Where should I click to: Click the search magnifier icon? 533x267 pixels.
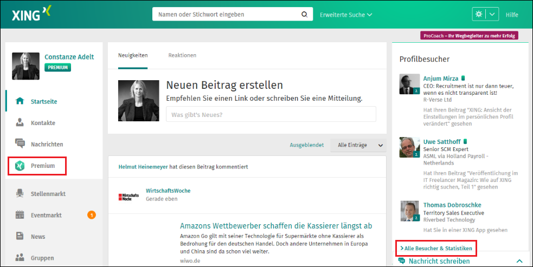tap(304, 14)
